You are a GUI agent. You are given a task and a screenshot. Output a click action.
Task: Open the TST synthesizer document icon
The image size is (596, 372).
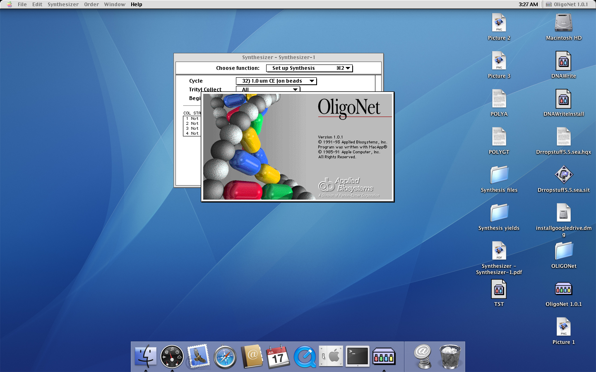499,289
